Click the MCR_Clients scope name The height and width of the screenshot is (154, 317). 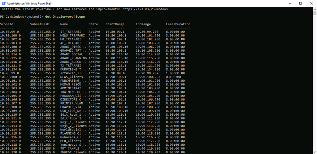pyautogui.click(x=71, y=141)
